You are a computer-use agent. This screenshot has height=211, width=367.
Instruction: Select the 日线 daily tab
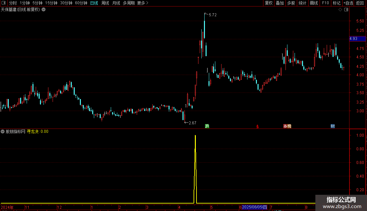tap(94, 3)
